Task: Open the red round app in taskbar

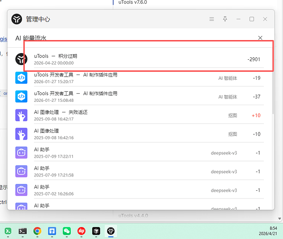Action: click(x=81, y=231)
